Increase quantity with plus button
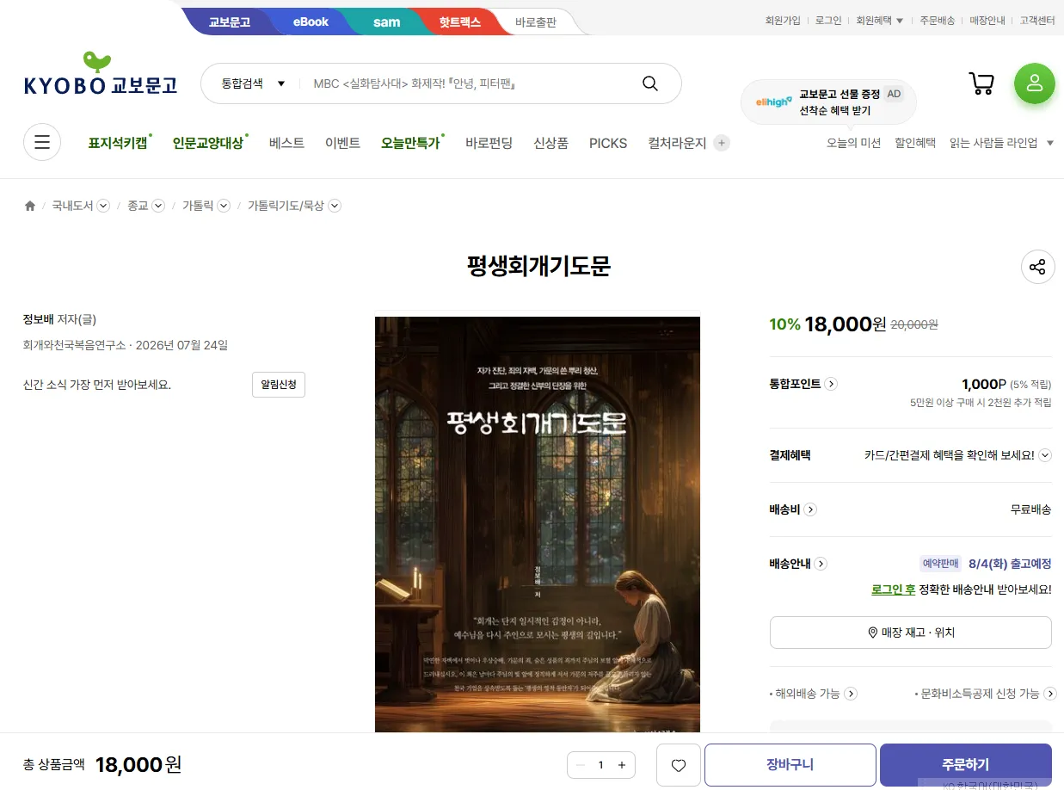 (x=622, y=765)
